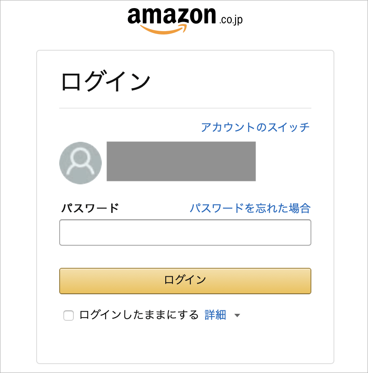This screenshot has height=373, width=368.
Task: Click inside the password input field
Action: tap(185, 232)
